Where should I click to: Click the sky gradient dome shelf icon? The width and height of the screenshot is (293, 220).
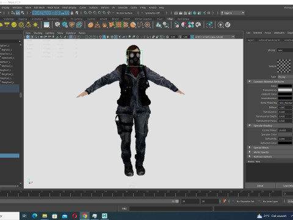click(x=47, y=25)
